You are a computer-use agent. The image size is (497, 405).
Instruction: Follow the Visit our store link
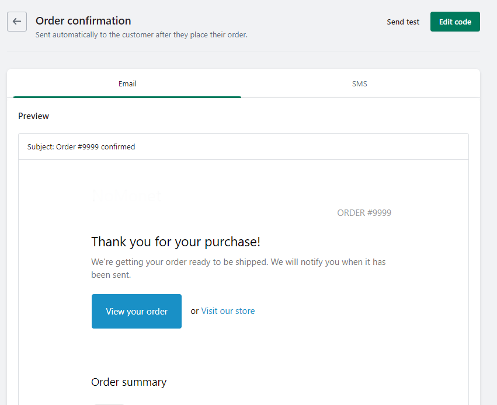point(228,311)
